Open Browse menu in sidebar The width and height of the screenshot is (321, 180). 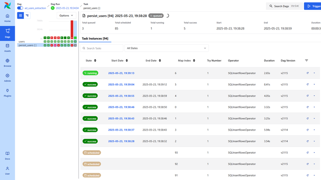(x=8, y=63)
